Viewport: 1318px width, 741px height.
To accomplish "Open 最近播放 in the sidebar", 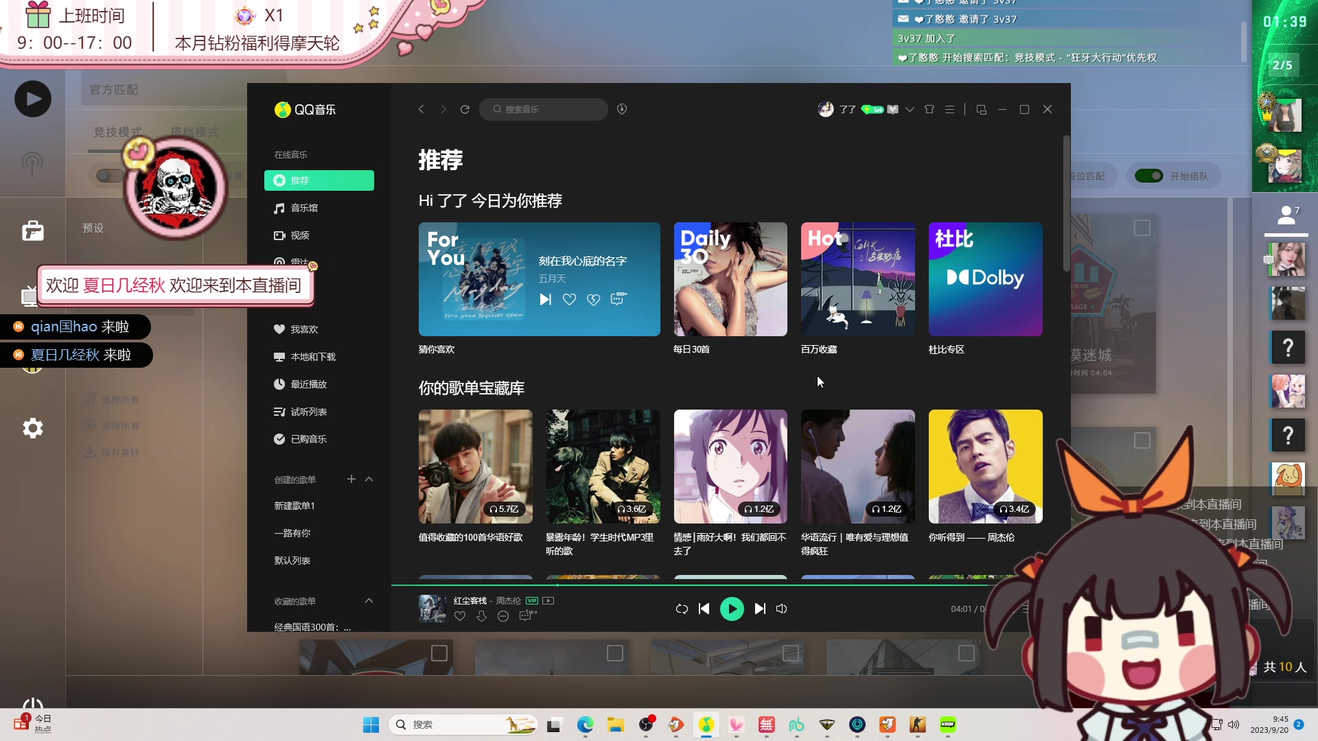I will pos(319,384).
